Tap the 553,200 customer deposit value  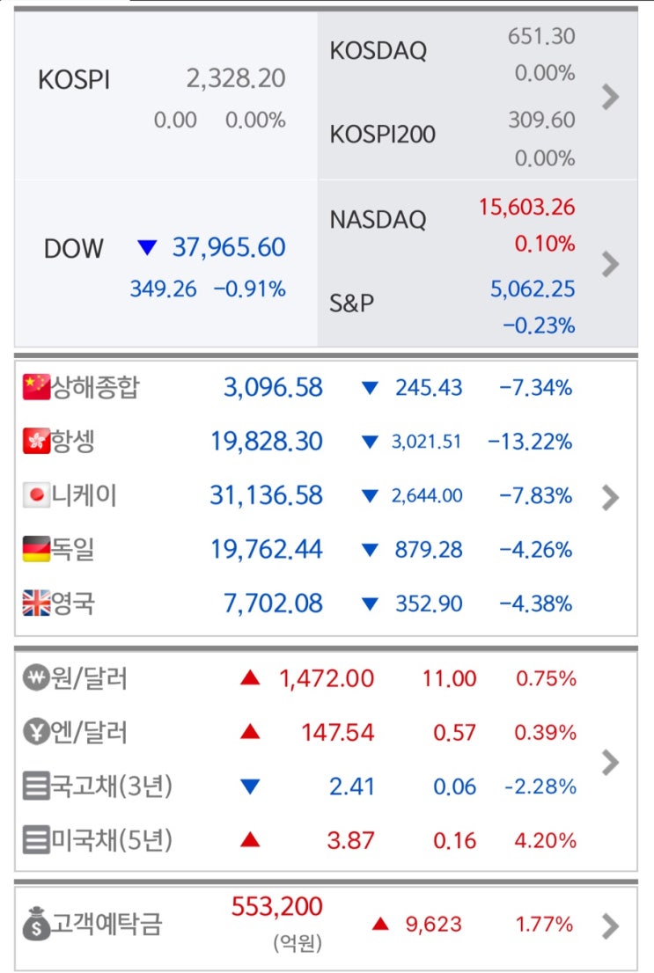pos(277,907)
